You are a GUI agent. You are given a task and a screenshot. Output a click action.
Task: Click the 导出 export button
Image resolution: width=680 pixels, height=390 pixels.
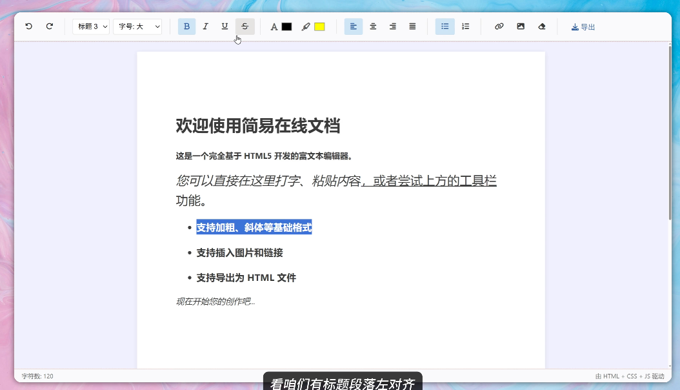coord(583,27)
